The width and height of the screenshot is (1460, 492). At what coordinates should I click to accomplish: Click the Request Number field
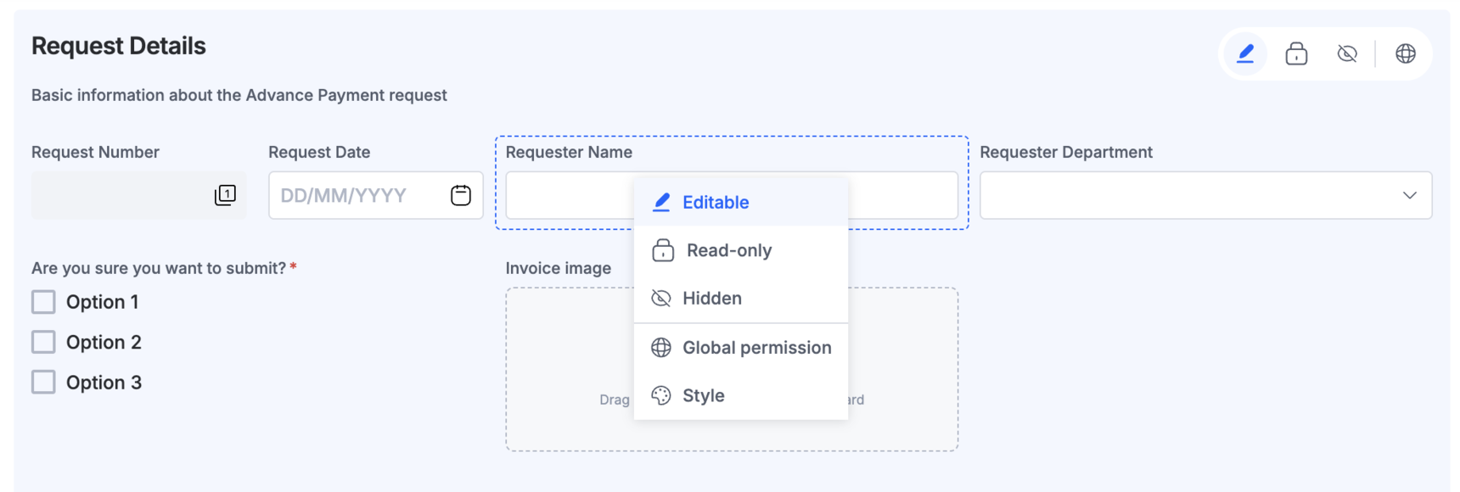click(119, 195)
